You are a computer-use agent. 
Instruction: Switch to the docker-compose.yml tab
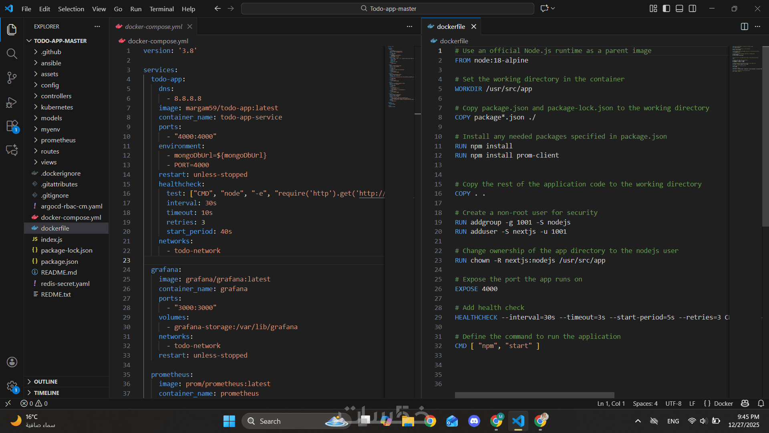click(153, 26)
